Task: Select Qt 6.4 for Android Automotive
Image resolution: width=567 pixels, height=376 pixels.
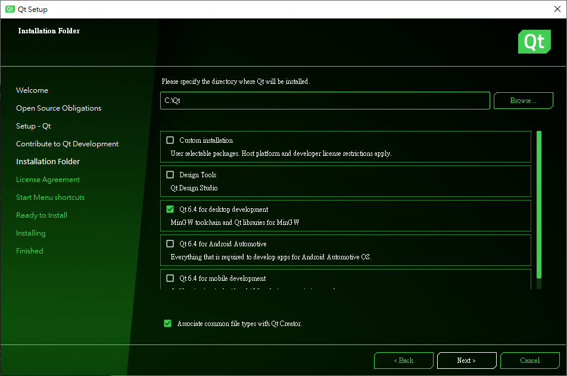Action: tap(170, 244)
